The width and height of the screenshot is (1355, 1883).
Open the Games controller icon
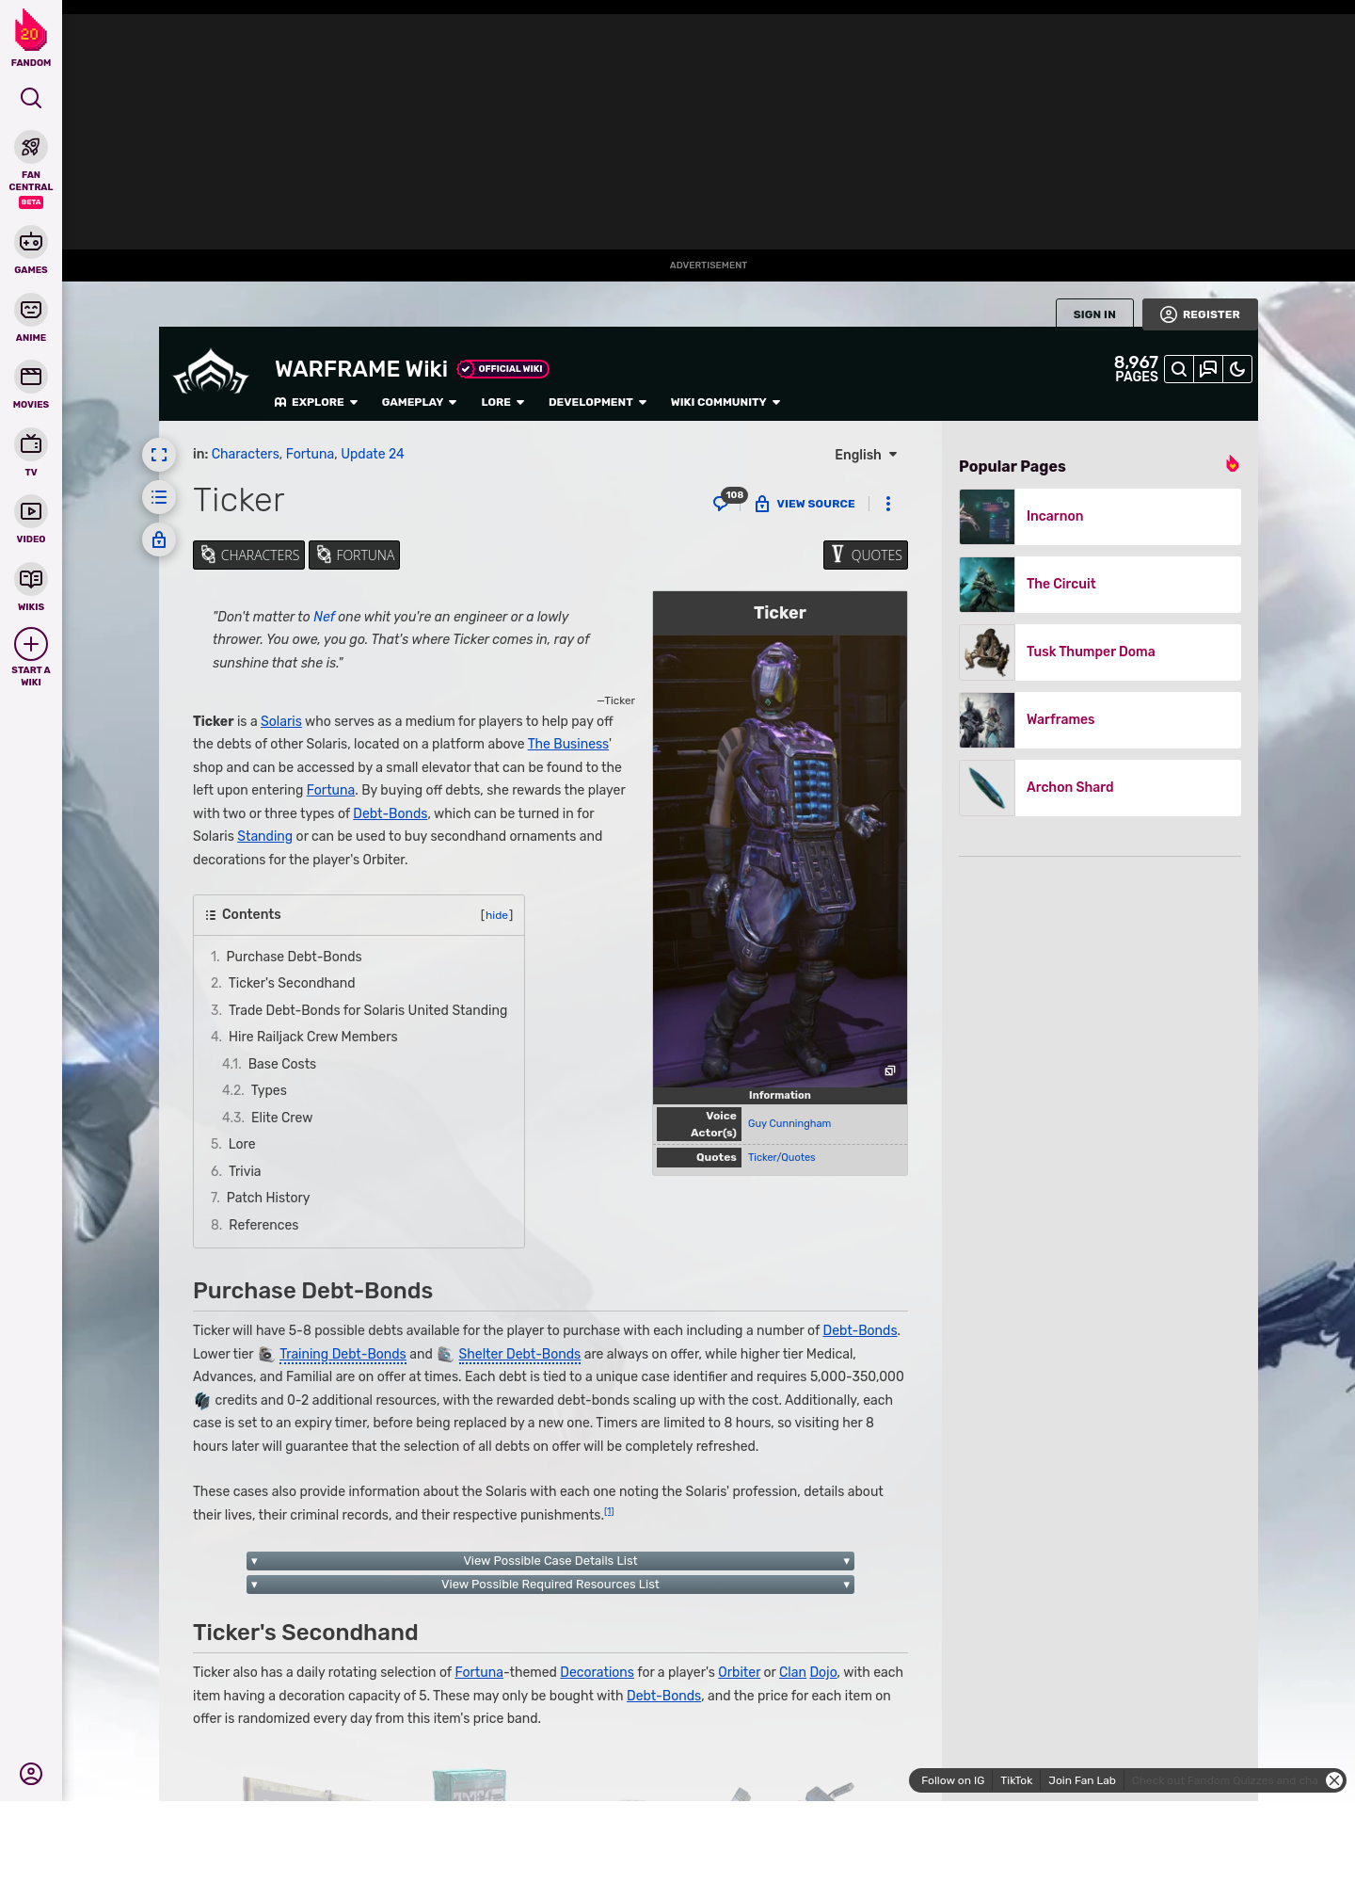coord(31,242)
